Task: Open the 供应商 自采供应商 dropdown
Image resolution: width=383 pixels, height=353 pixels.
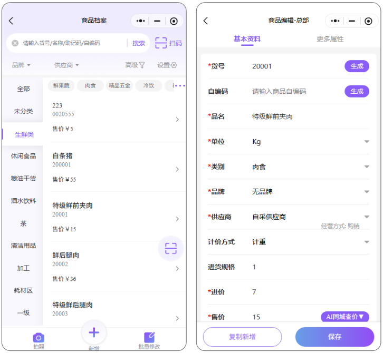Action: [367, 217]
